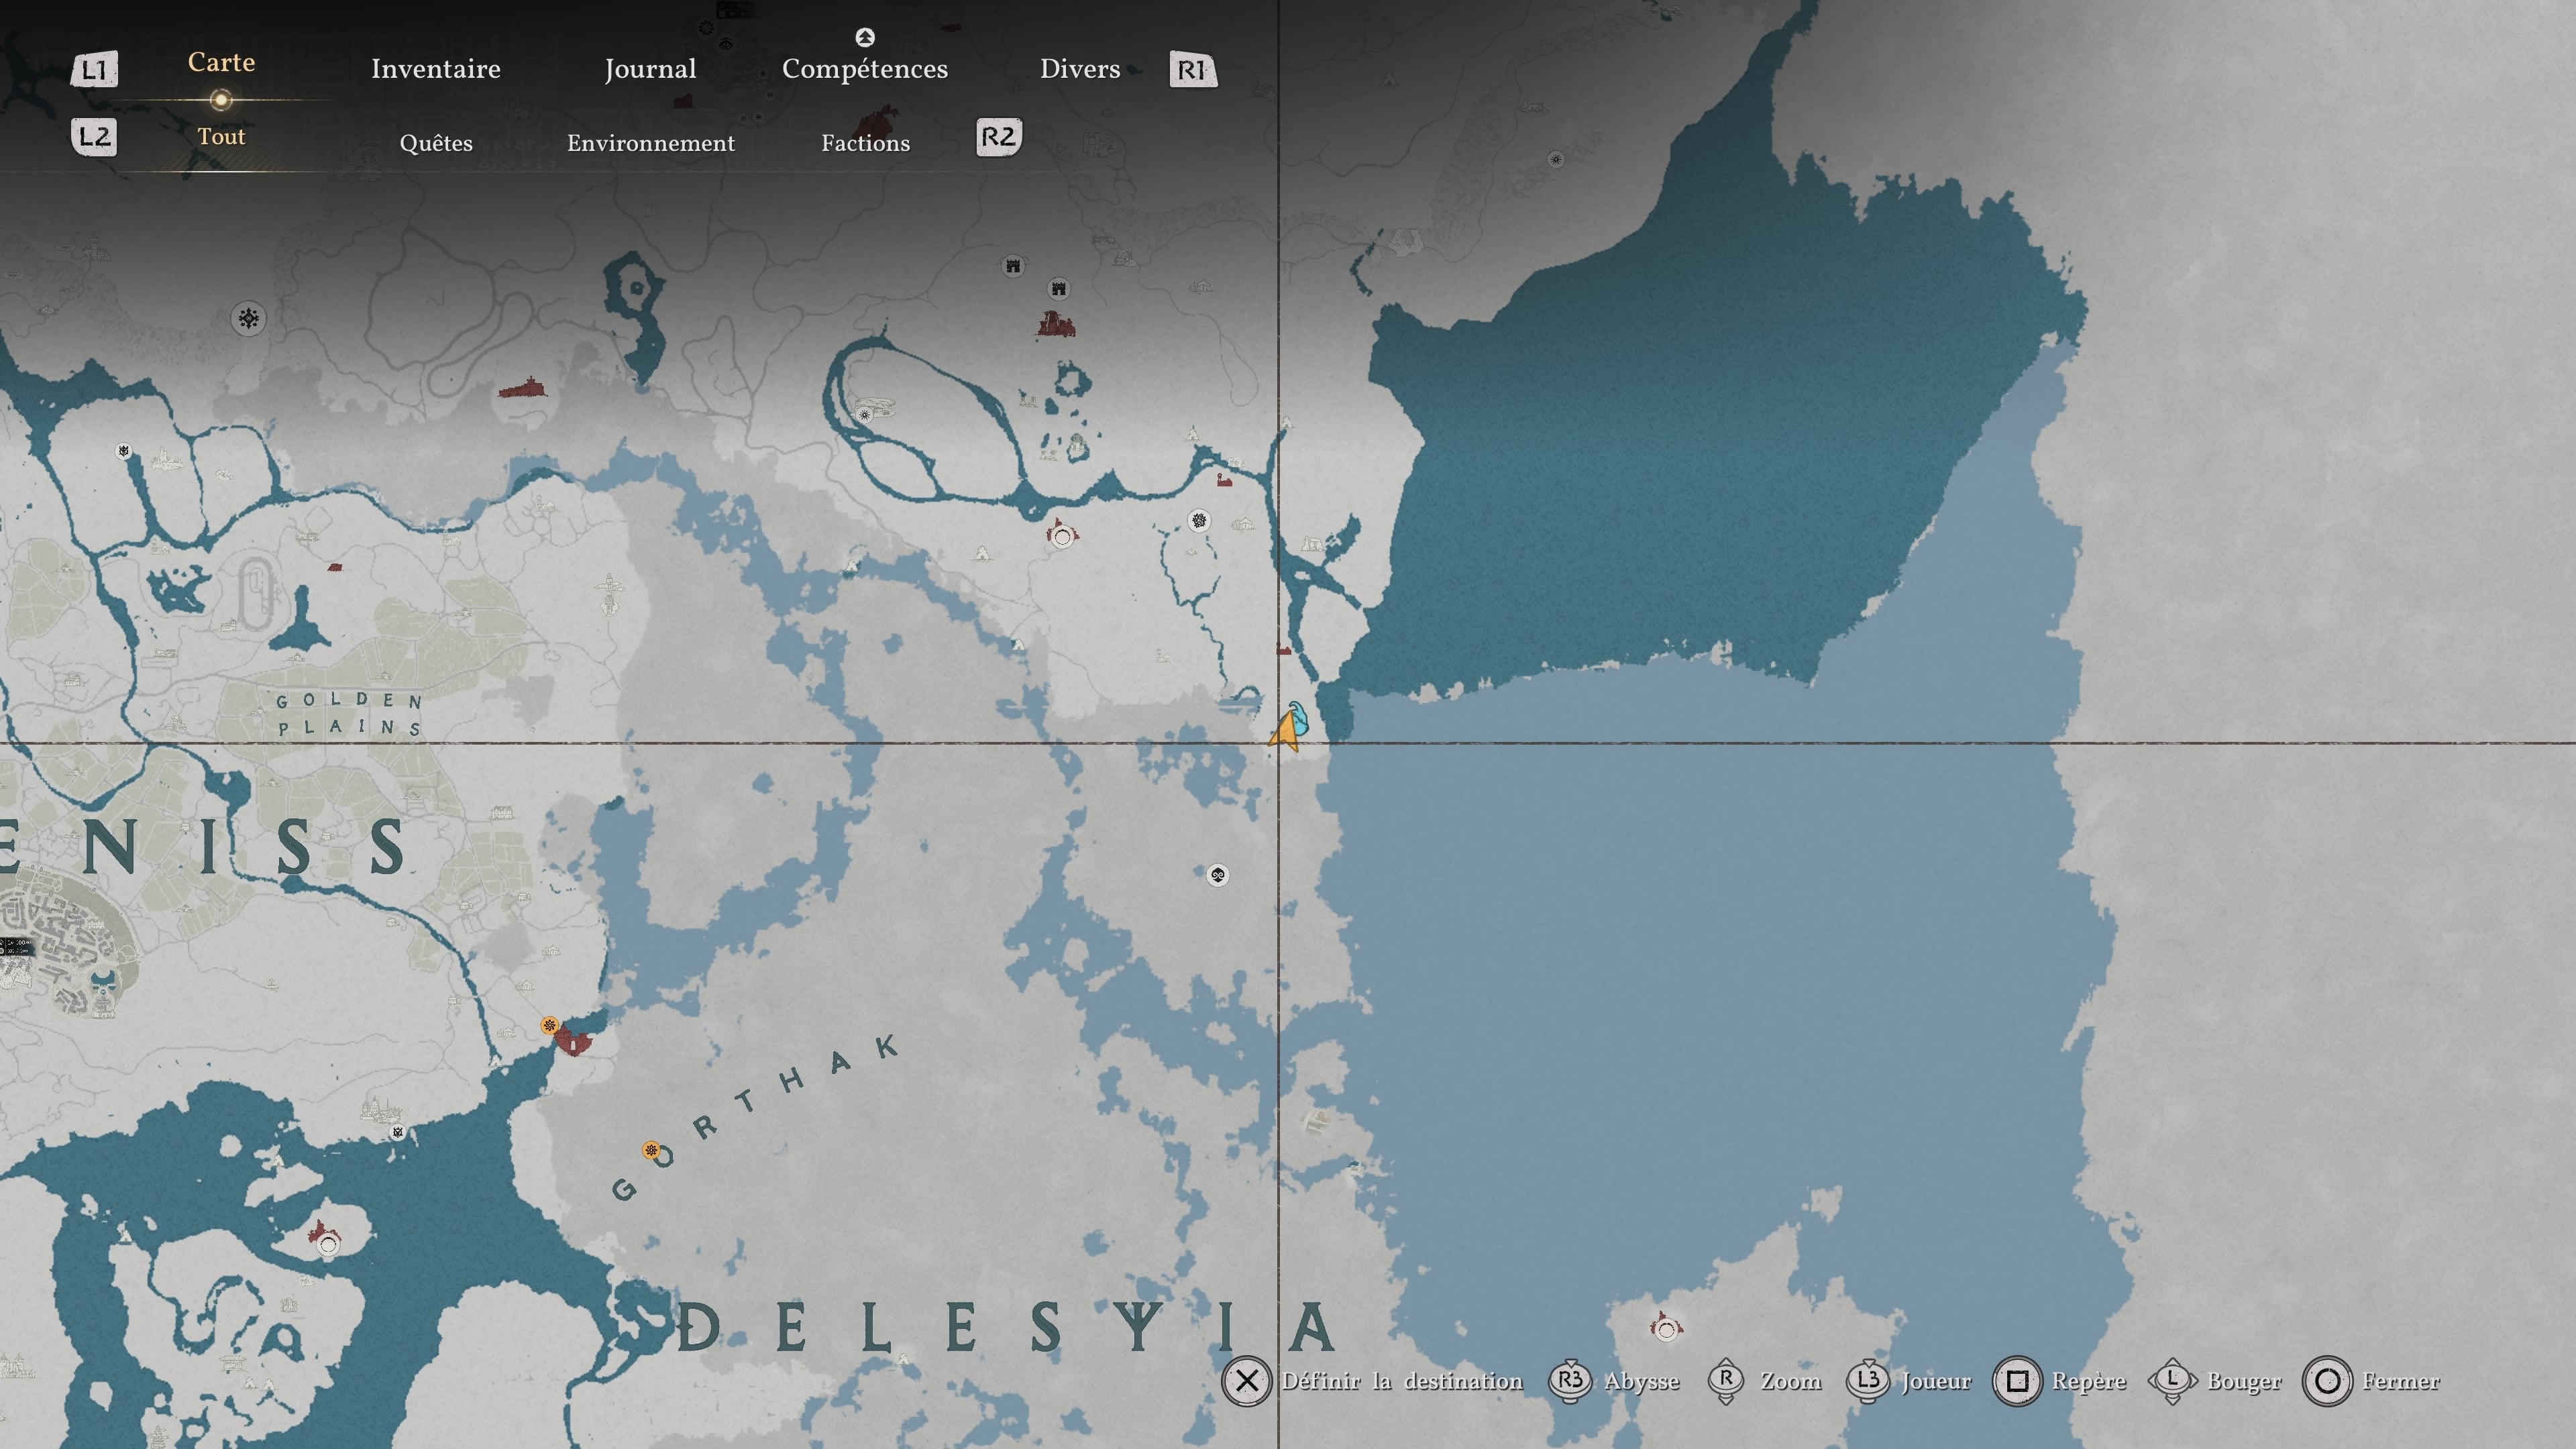Open the Carte tab
This screenshot has height=1449, width=2576.
[x=221, y=62]
